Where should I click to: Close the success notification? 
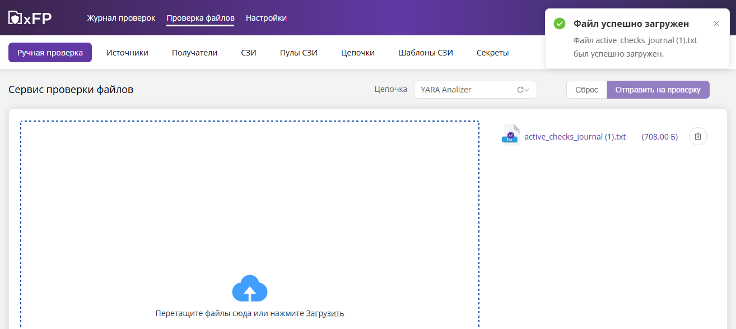pyautogui.click(x=716, y=24)
